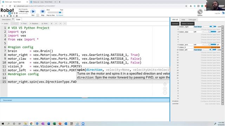
Task: Open the Windows Start menu
Action: (3, 124)
